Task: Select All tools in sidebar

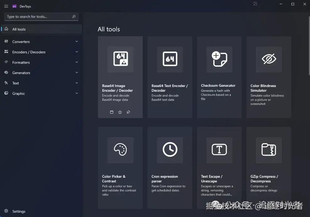Action: coord(41,29)
